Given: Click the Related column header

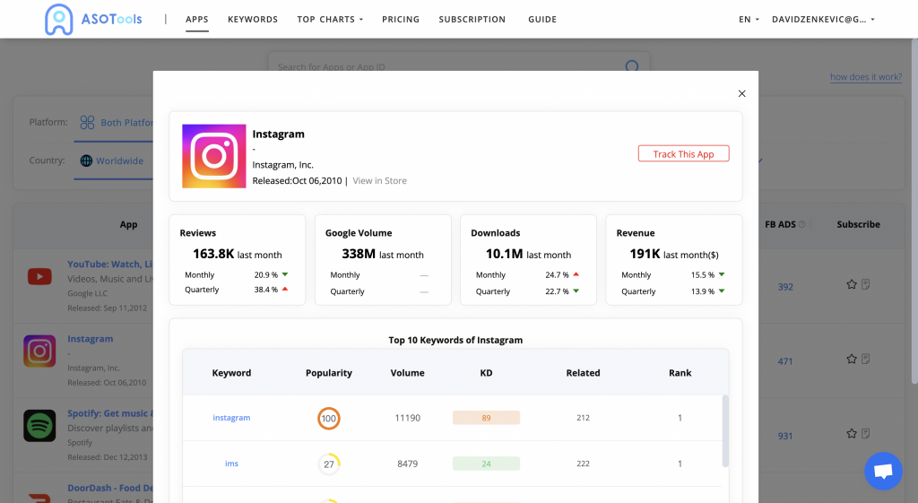Looking at the screenshot, I should tap(583, 373).
